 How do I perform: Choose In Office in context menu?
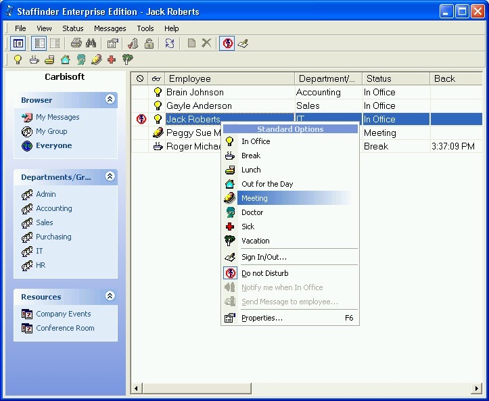tap(290, 141)
